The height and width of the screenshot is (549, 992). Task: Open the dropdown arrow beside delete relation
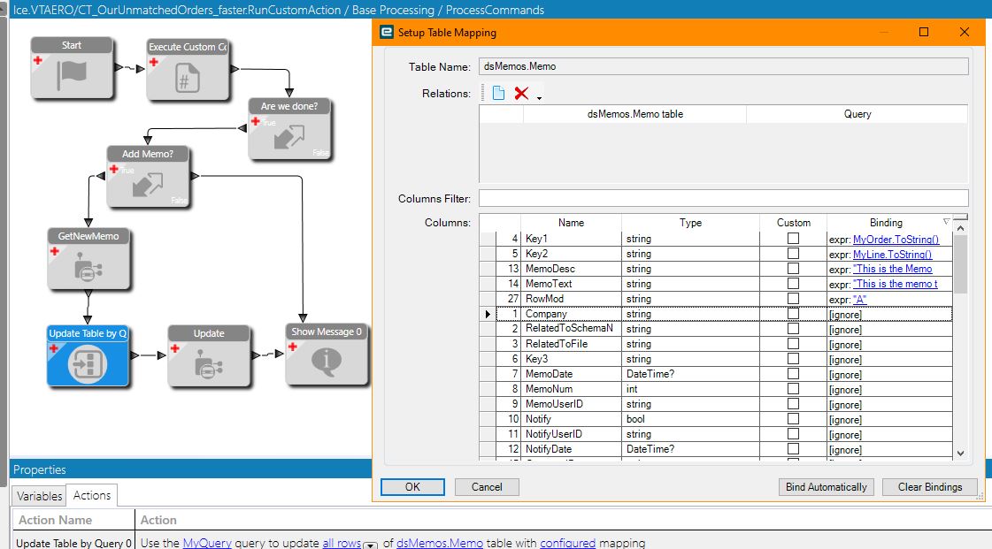pyautogui.click(x=539, y=97)
